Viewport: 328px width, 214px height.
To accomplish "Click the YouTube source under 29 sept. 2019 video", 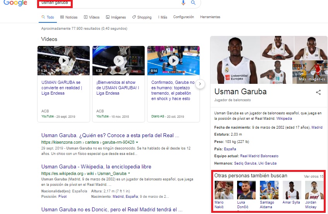I will [48, 116].
